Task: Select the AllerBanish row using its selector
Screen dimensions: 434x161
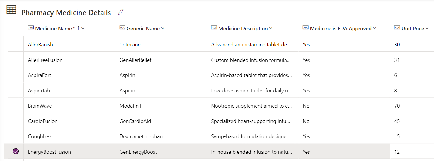Action: tap(16, 45)
